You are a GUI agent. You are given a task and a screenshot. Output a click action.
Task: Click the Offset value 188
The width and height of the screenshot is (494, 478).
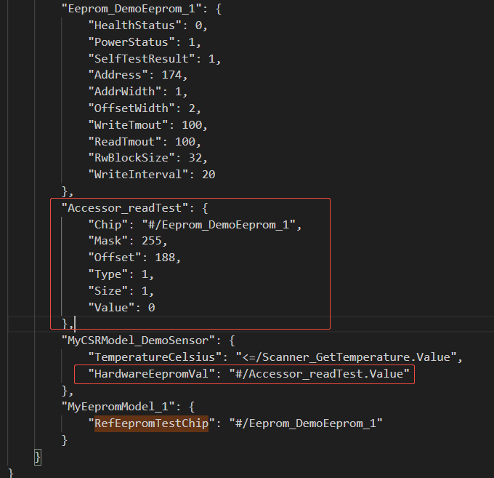coord(169,258)
